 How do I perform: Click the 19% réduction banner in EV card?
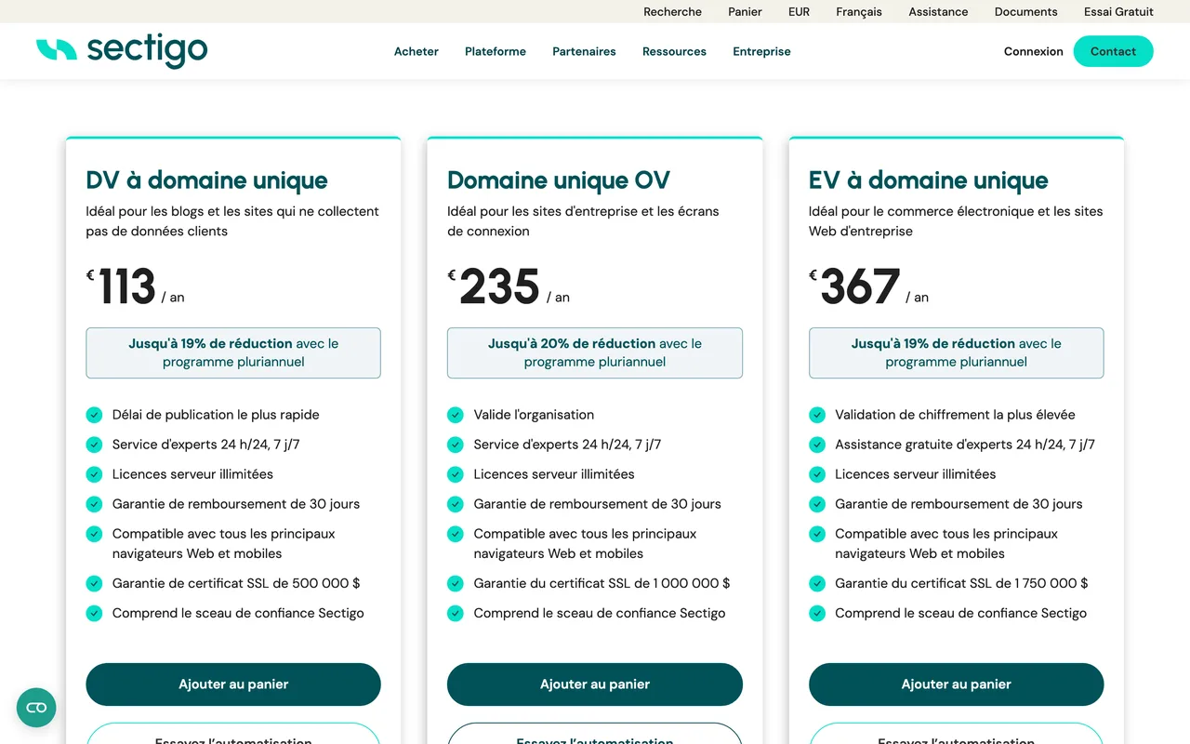pos(956,352)
